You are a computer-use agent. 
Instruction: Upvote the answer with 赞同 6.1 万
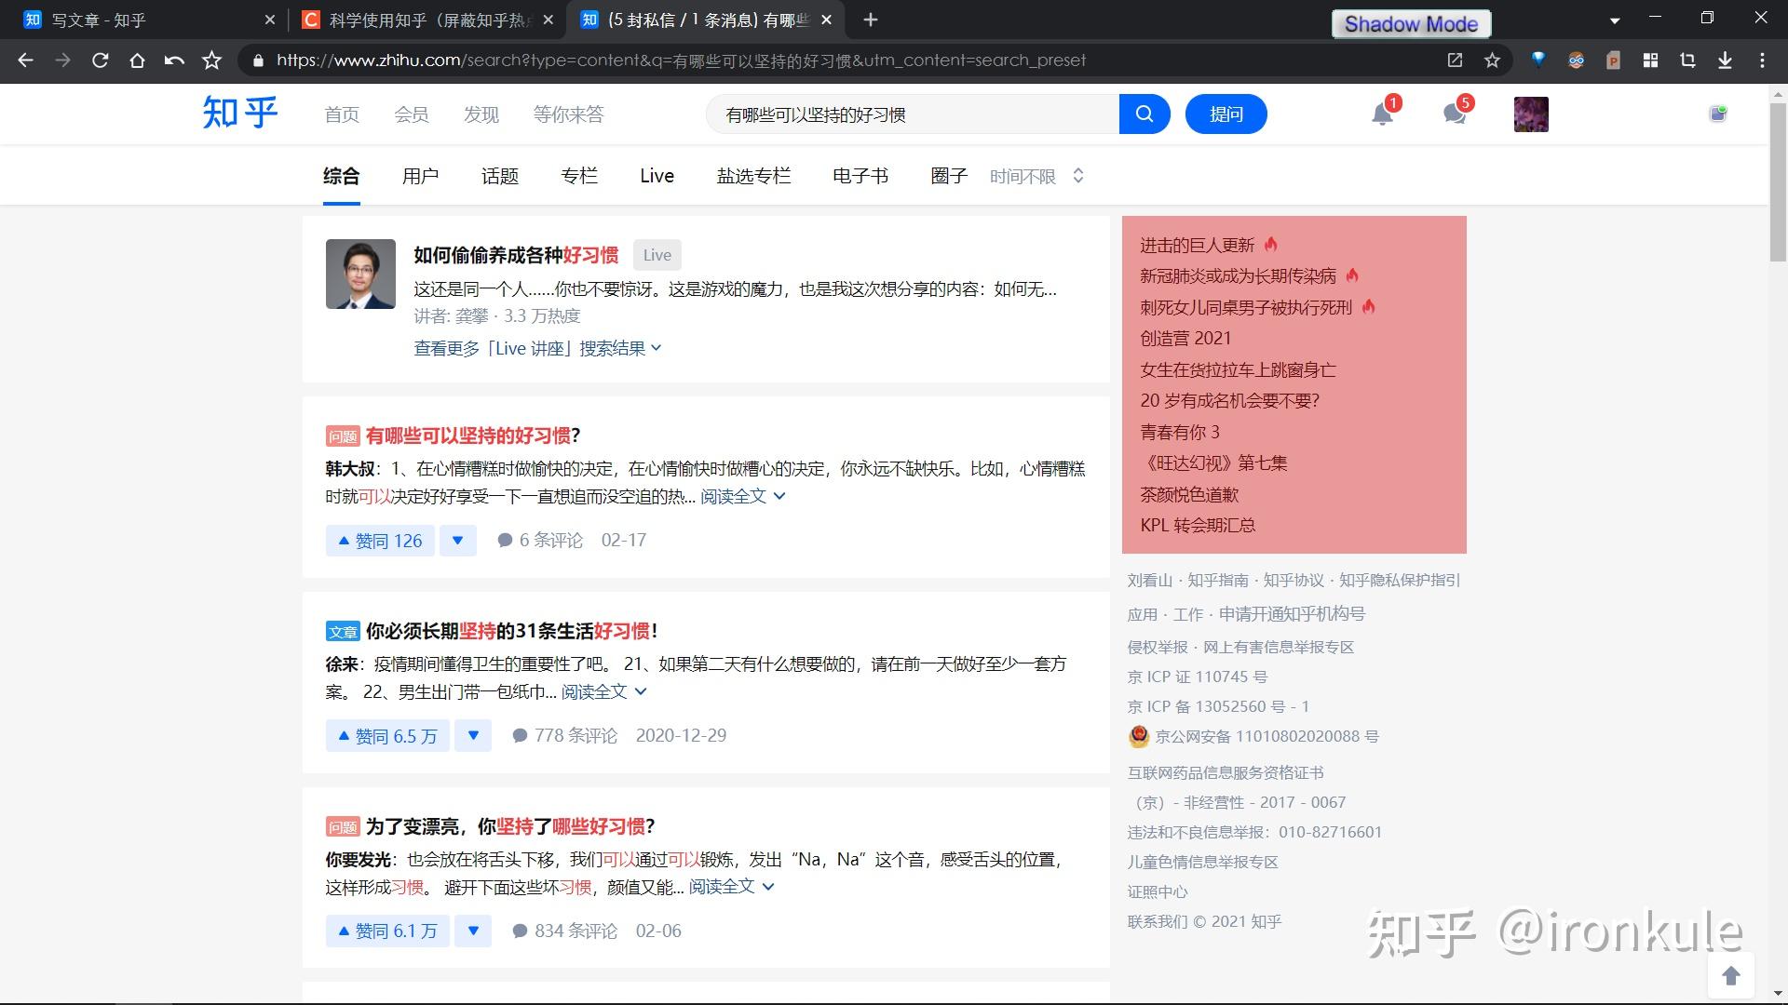tap(387, 931)
